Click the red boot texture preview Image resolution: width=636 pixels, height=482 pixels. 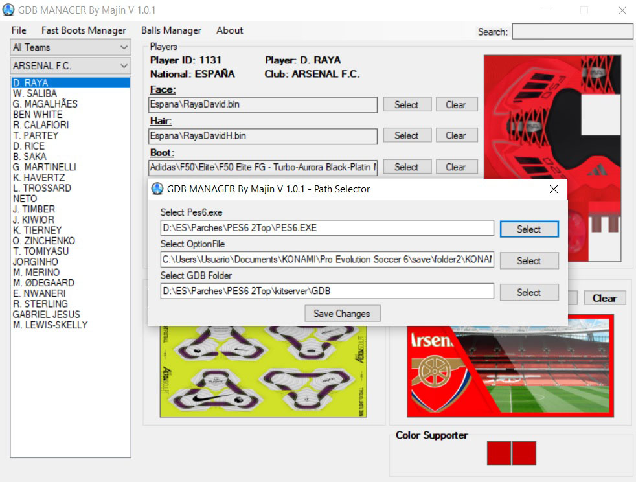tap(552, 118)
